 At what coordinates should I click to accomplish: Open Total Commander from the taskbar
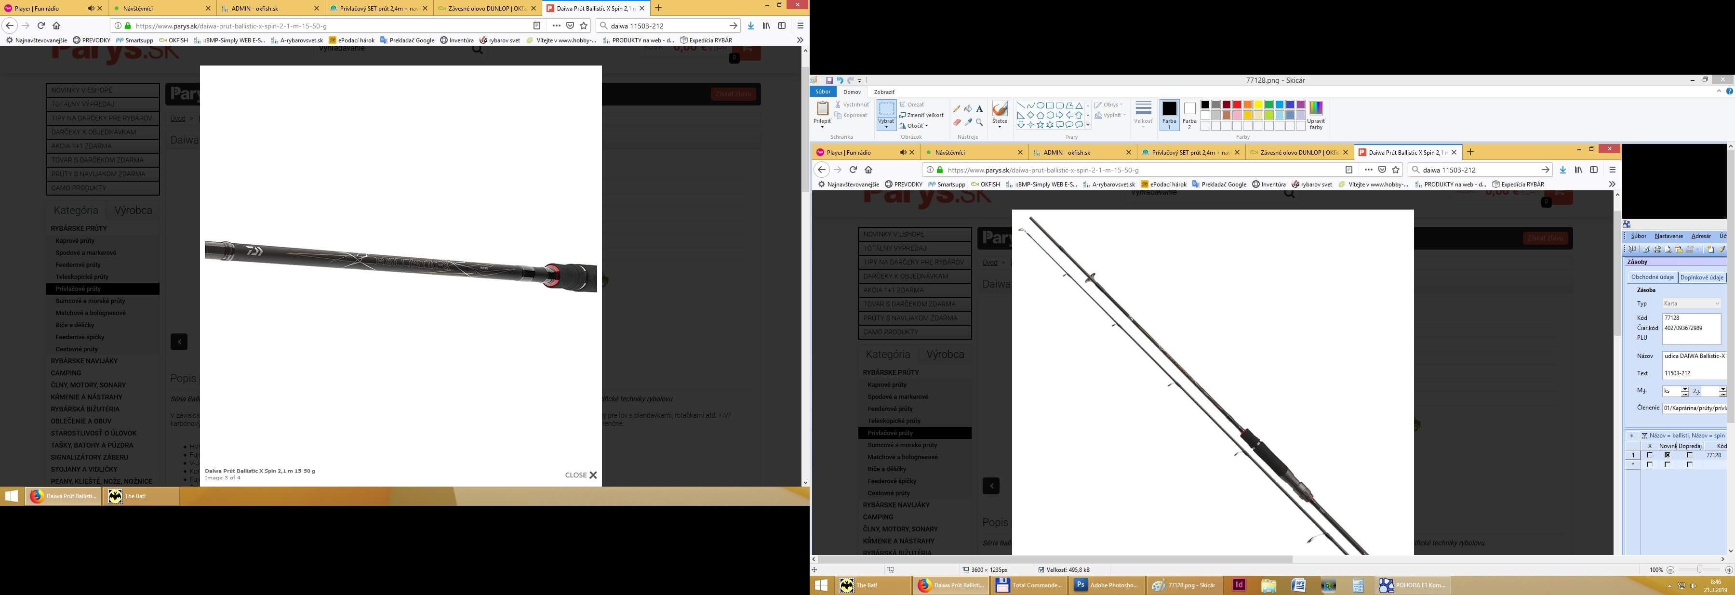coord(1028,585)
